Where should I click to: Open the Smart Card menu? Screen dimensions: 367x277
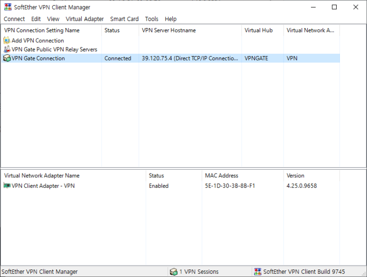(124, 19)
